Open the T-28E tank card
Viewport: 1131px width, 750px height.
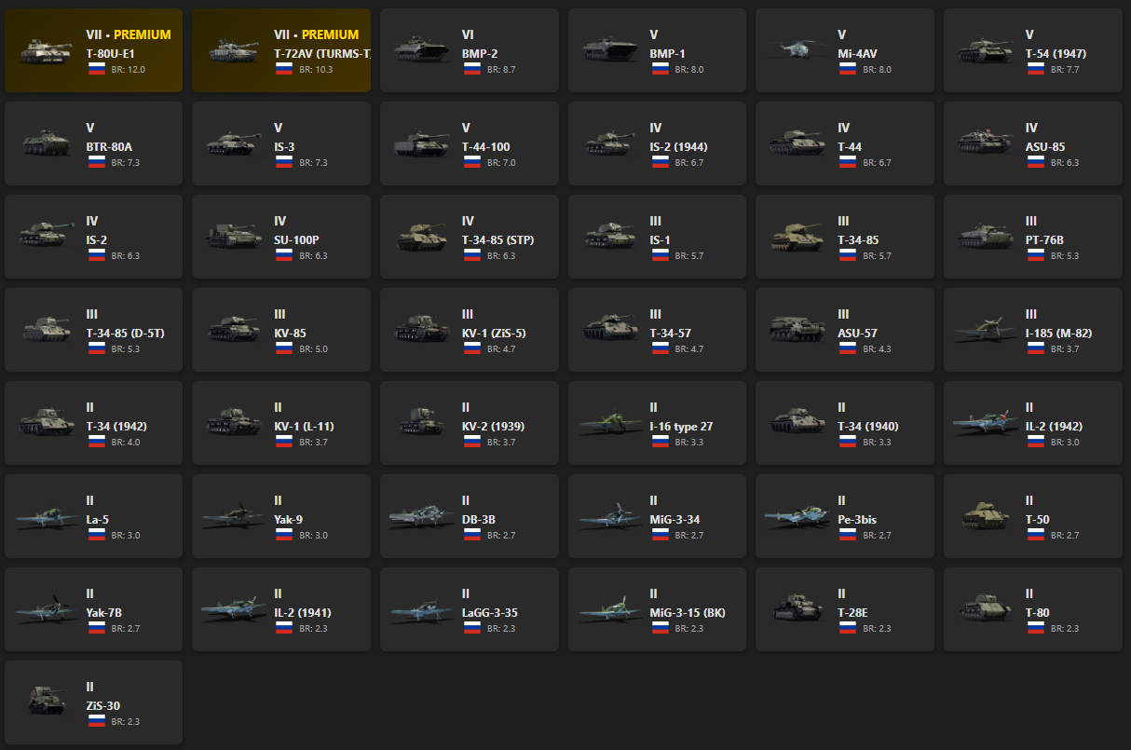click(845, 609)
